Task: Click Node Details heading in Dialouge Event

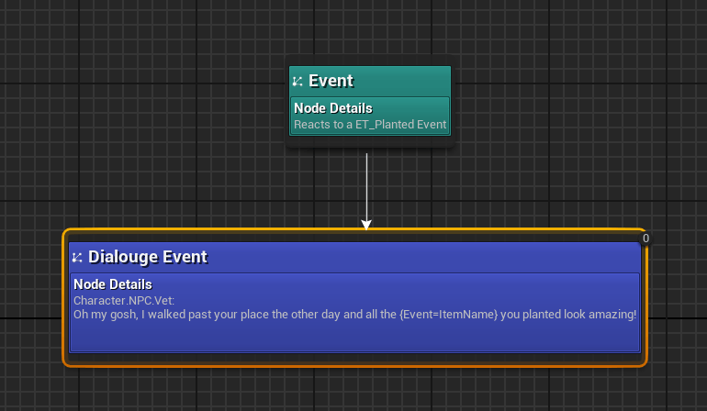Action: coord(112,284)
